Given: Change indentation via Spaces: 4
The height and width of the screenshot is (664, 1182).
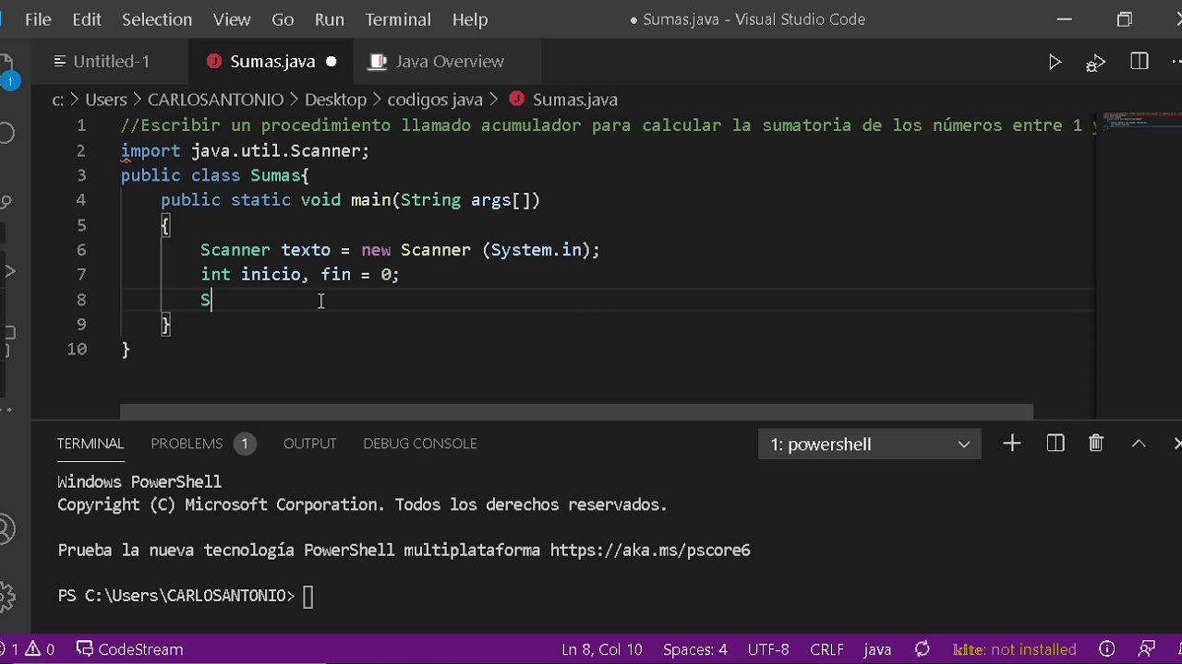Looking at the screenshot, I should point(694,649).
